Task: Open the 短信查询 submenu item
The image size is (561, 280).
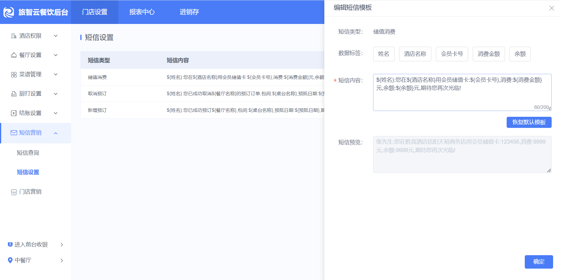Action: (28, 153)
